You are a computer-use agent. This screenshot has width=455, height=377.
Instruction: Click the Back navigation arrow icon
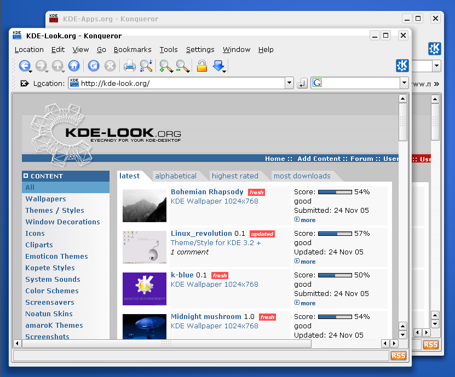(25, 66)
